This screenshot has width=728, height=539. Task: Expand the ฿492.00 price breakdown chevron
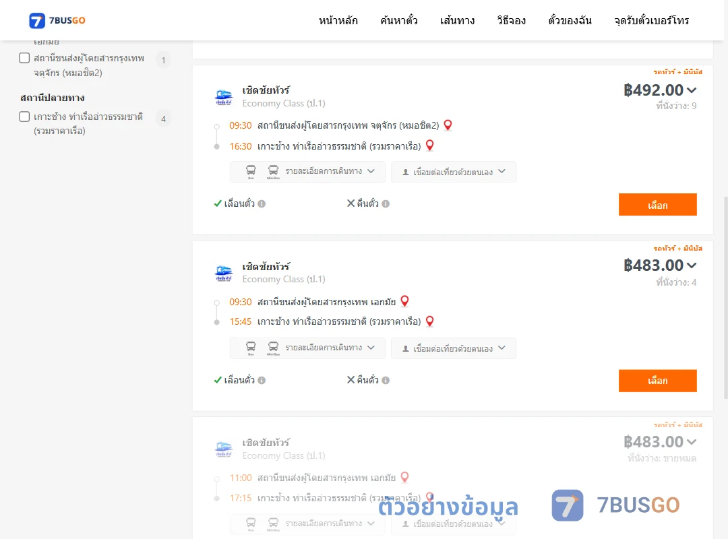(692, 90)
